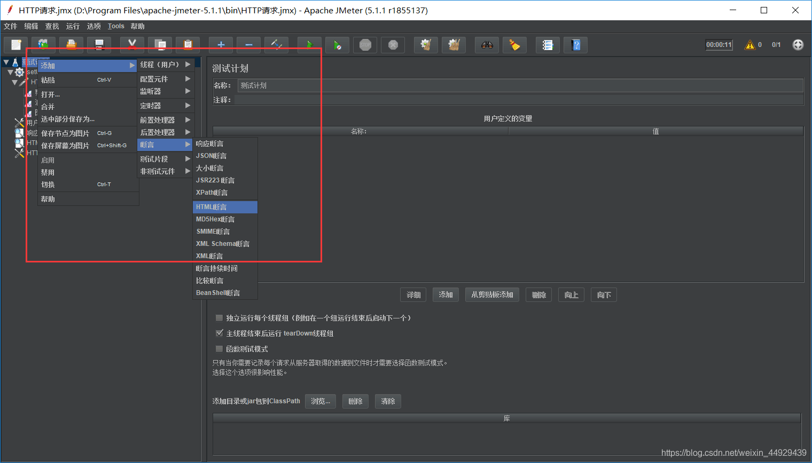Open the 运行 menu in menu bar
Viewport: 812px width, 463px height.
pos(73,26)
